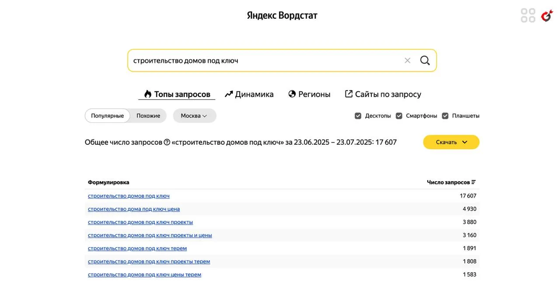
Task: Click the Число запросов column header
Action: coord(448,182)
